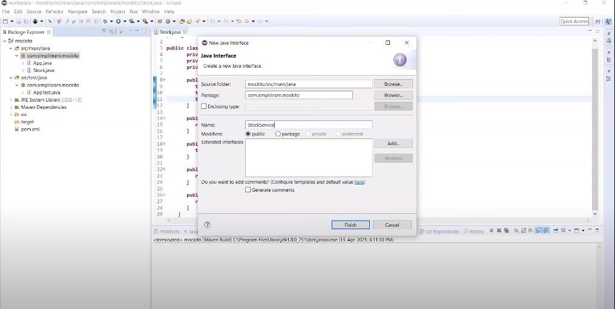This screenshot has height=309, width=615.
Task: Click Browse next to Source folder
Action: tap(393, 84)
